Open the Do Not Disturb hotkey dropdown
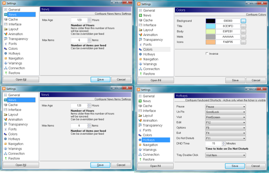This screenshot has height=173, width=269. point(225,138)
